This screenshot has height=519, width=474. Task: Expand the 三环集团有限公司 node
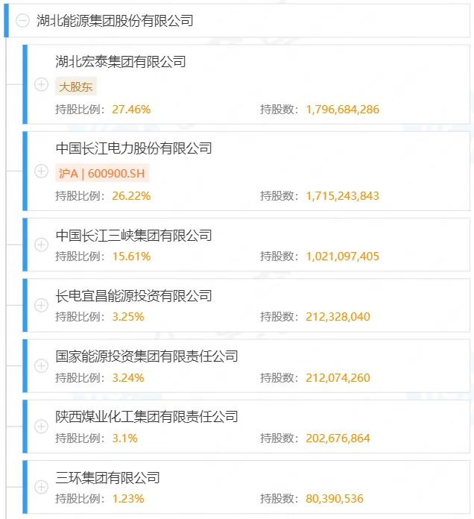click(x=42, y=486)
